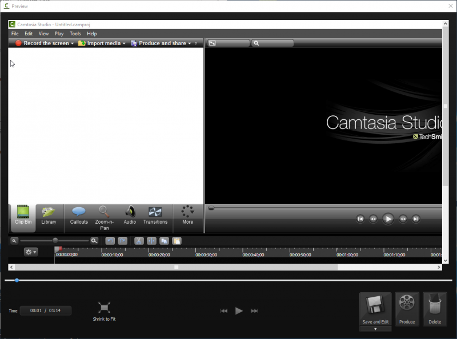
Task: Zoom in the timeline with large magnifier
Action: [94, 241]
